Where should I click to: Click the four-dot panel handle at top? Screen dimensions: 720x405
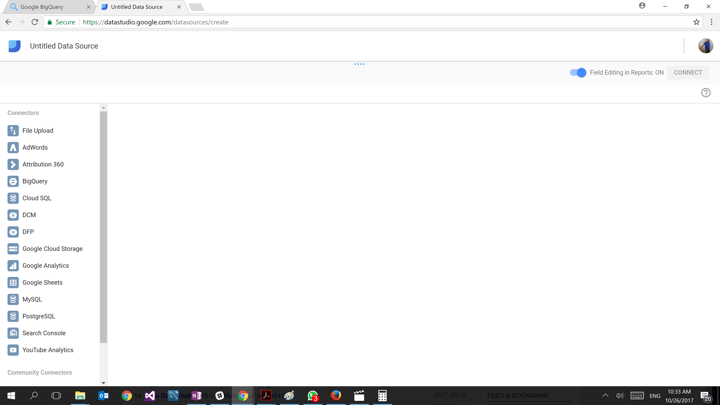pyautogui.click(x=359, y=64)
